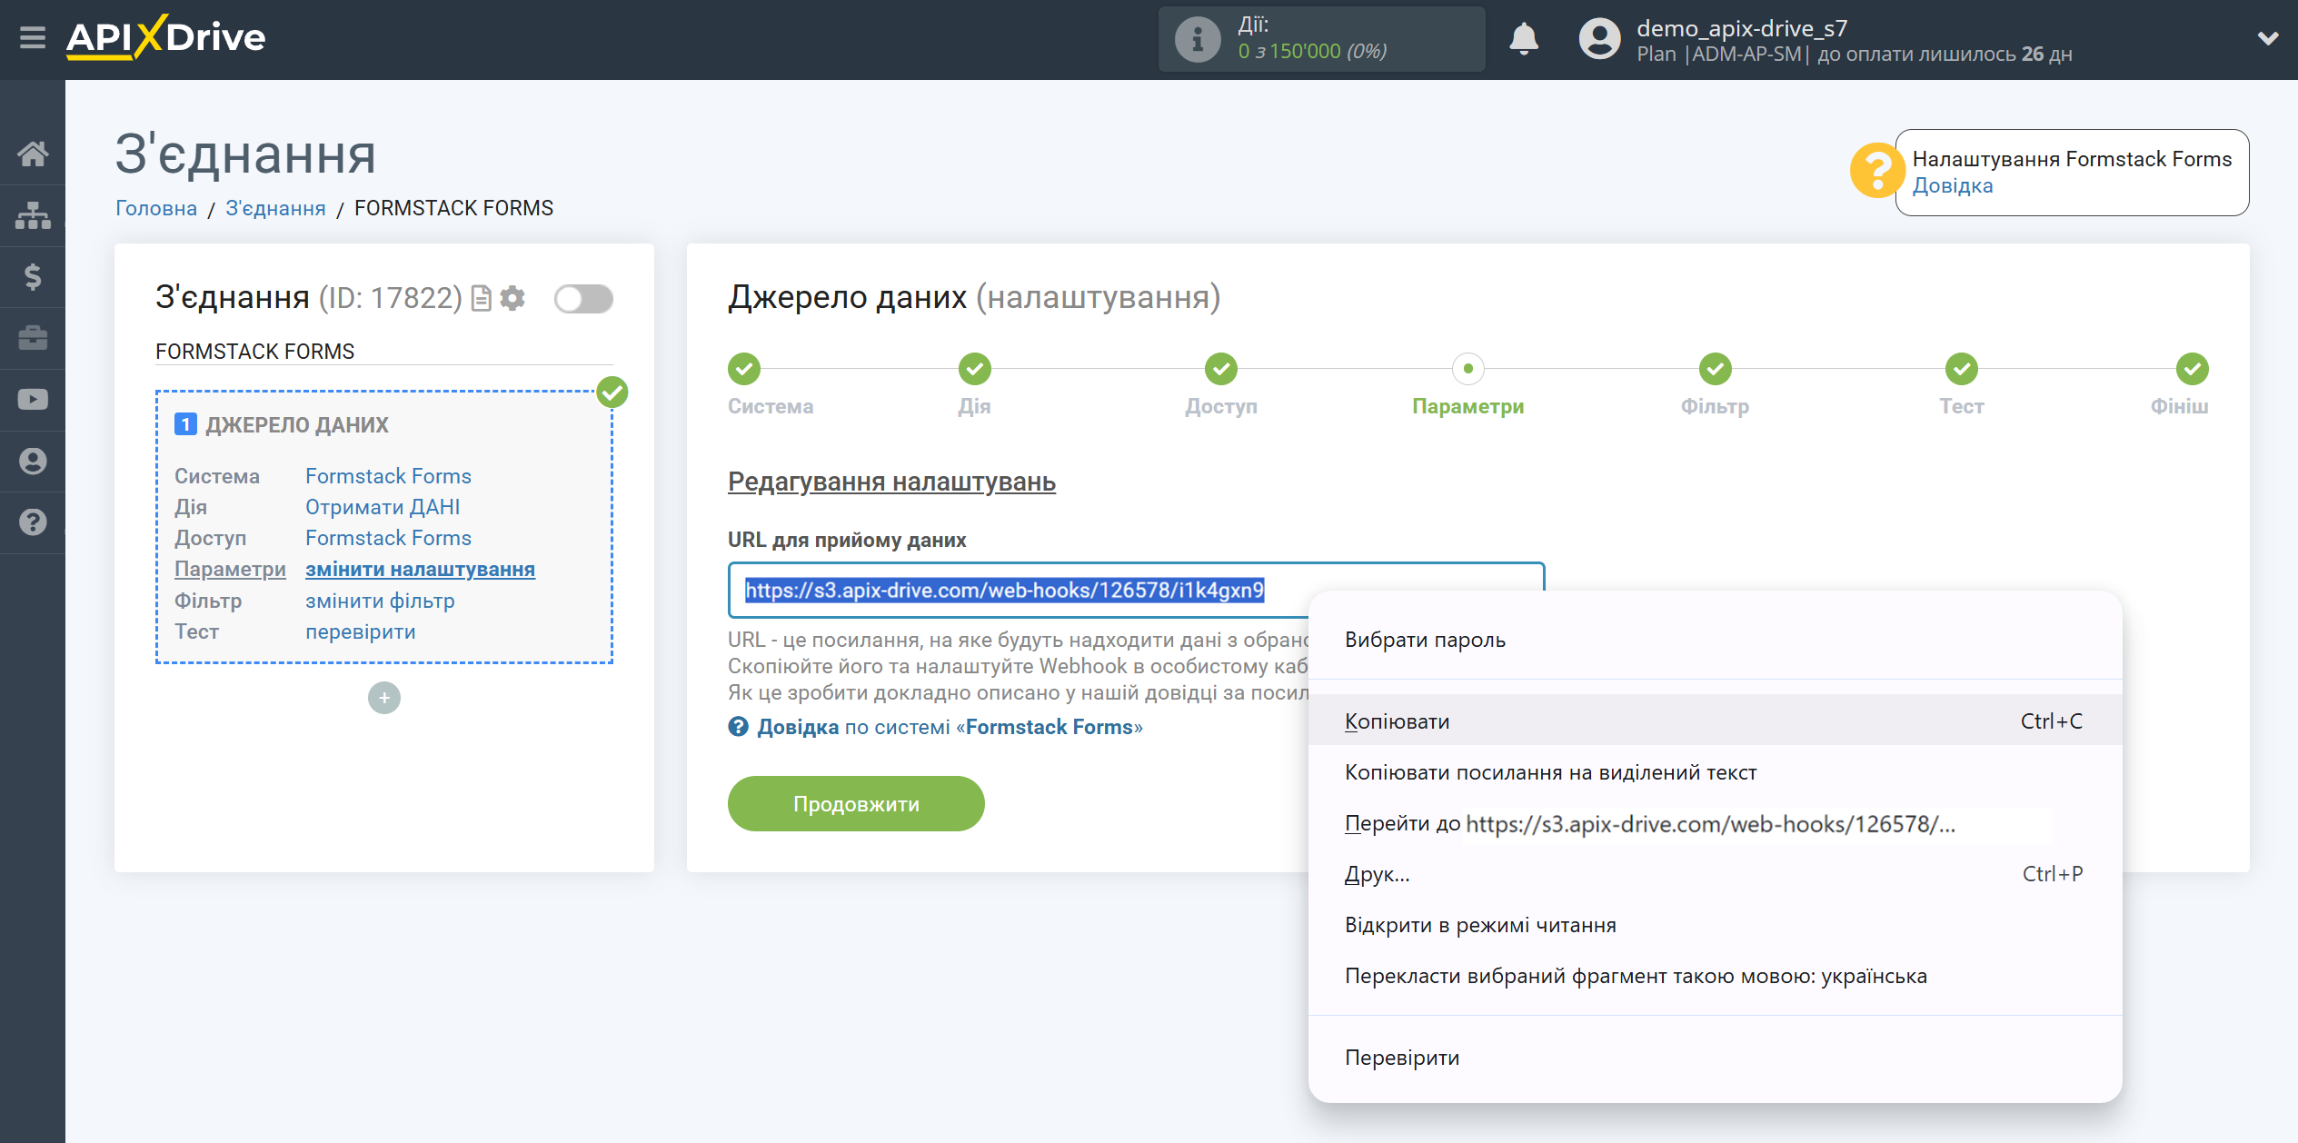Image resolution: width=2298 pixels, height=1143 pixels.
Task: Open Formstack Forms system link
Action: 388,476
